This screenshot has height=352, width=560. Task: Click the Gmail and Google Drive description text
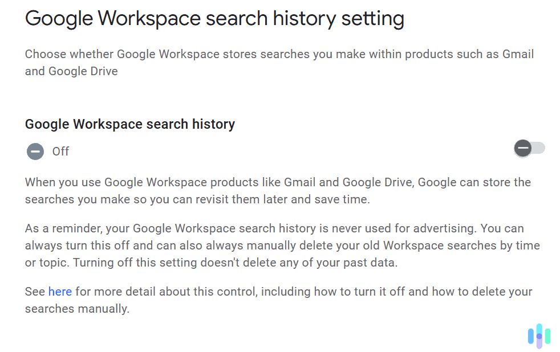pos(279,62)
